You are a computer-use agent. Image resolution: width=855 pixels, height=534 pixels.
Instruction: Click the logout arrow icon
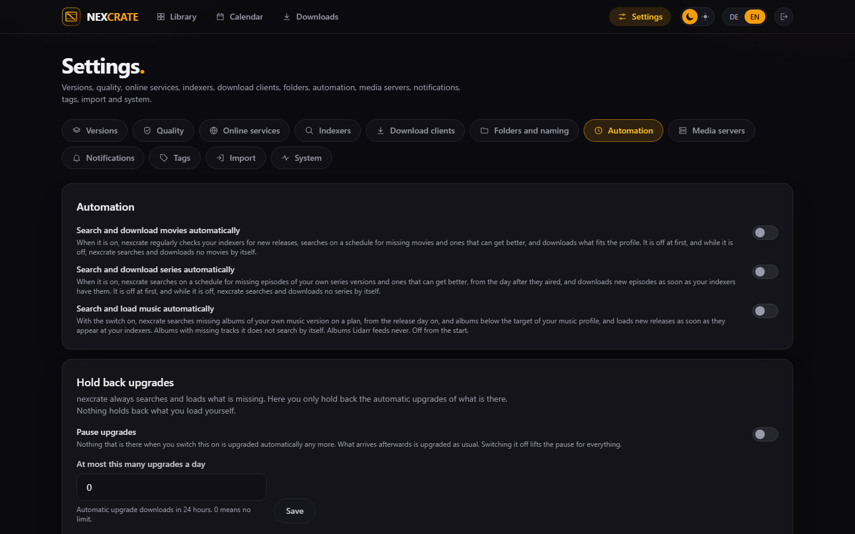[x=784, y=17]
